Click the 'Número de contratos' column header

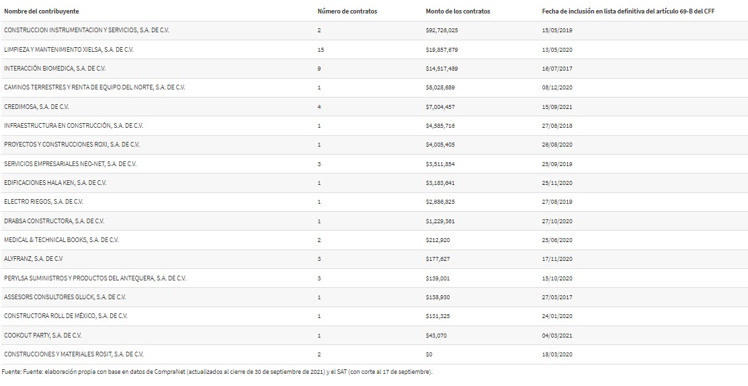pos(347,11)
